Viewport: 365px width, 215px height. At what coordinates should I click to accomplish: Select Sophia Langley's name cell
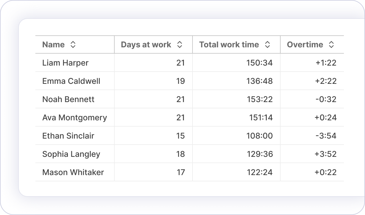tap(71, 154)
